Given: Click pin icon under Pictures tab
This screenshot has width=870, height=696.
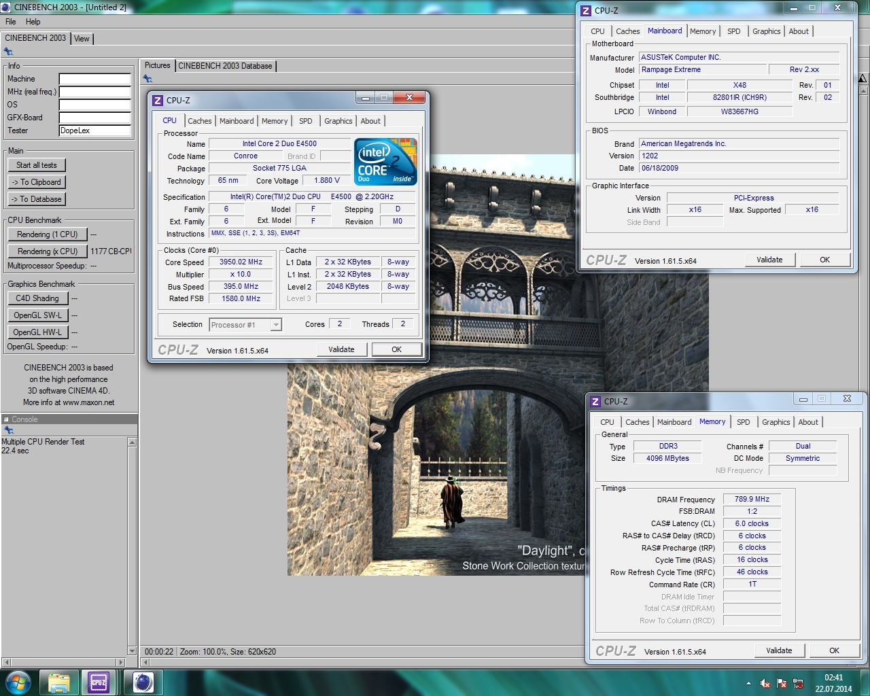Looking at the screenshot, I should pos(147,79).
